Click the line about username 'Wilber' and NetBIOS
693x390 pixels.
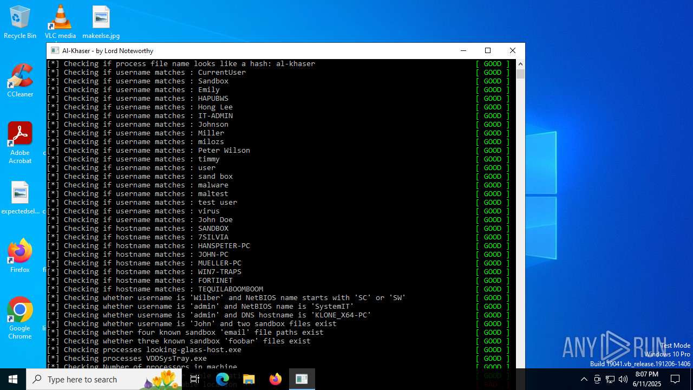(226, 298)
